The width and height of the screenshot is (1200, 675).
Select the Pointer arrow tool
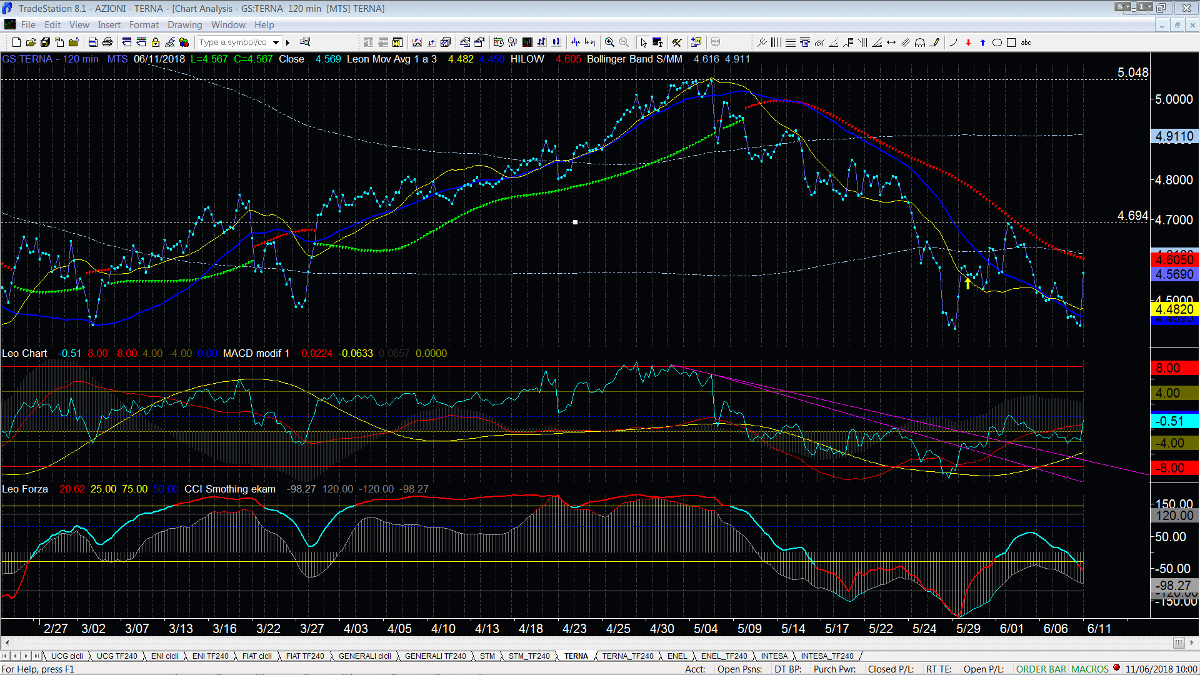644,42
